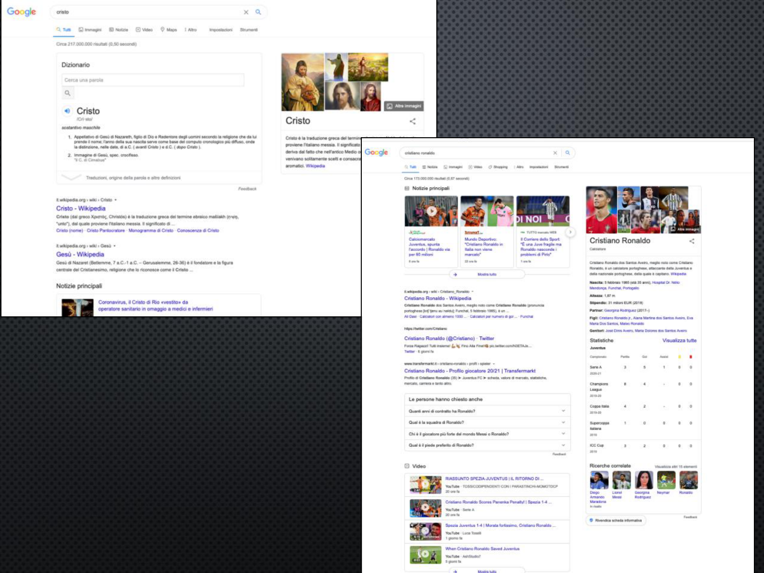Open the 'Gesù - Wikipedia' result link
764x573 pixels.
point(80,254)
